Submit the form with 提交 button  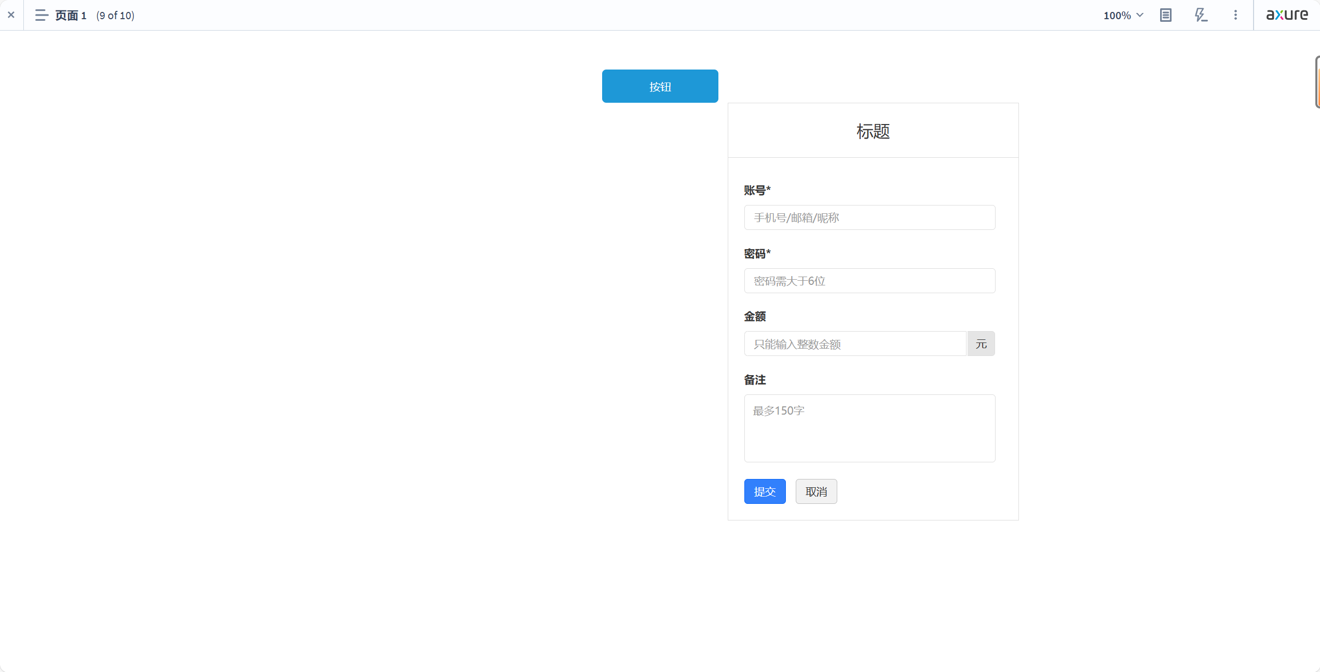[765, 491]
